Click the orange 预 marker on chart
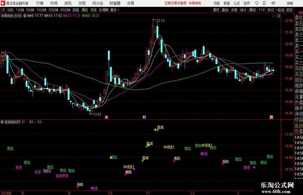303x195 pixels. click(x=271, y=117)
